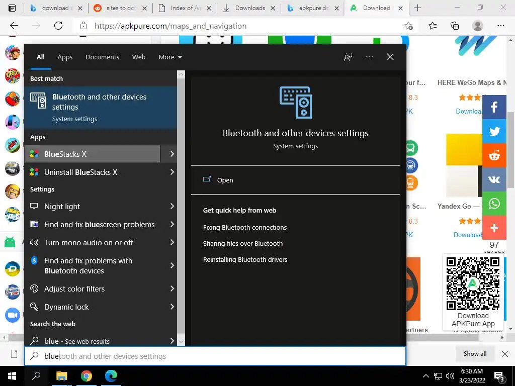The height and width of the screenshot is (386, 515).
Task: Share page on Facebook
Action: (x=494, y=107)
